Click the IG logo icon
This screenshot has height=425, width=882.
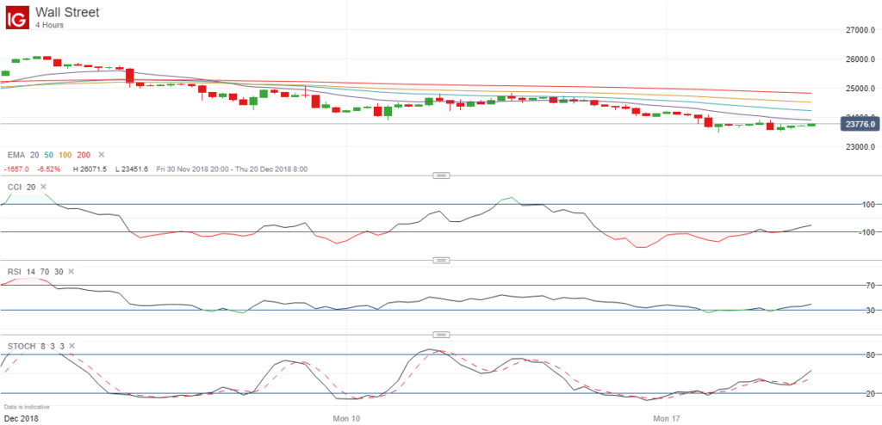[16, 17]
